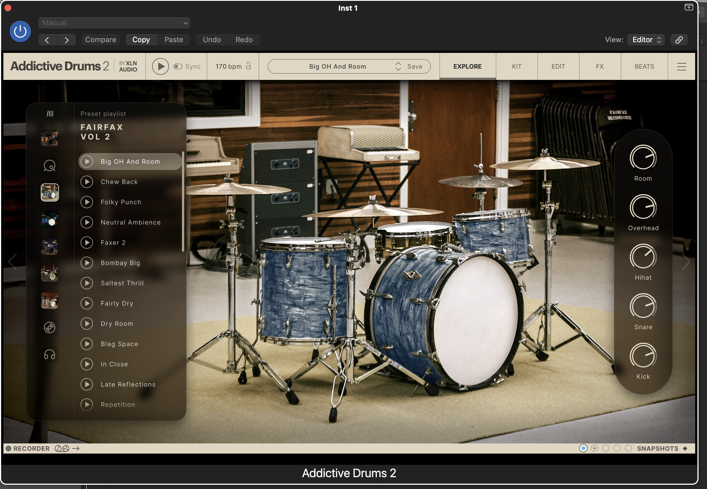Select the Fairly Dry preset name
Viewport: 707px width, 489px height.
[x=117, y=303]
